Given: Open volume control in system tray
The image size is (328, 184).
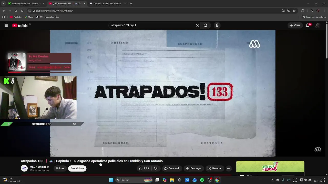Looking at the screenshot, I should (x=306, y=180).
